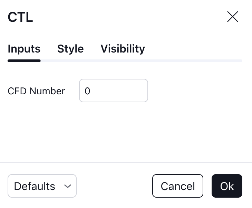Switch to the Style tab

pyautogui.click(x=70, y=49)
